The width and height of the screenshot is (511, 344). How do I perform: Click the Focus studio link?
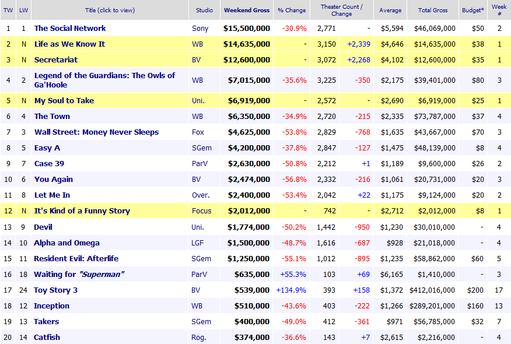point(202,210)
